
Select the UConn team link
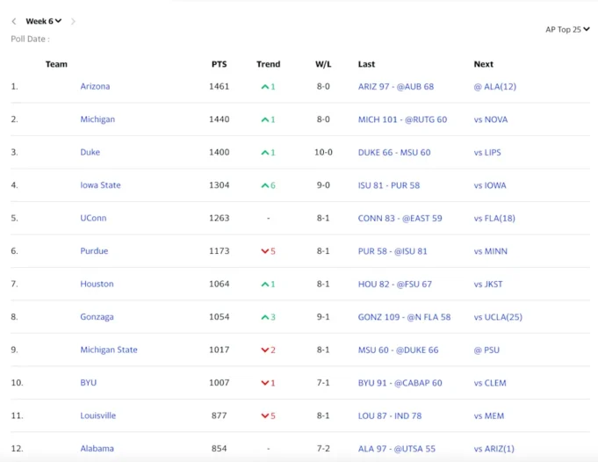tap(93, 218)
